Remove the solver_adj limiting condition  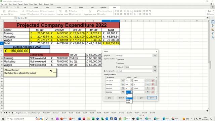153,84
